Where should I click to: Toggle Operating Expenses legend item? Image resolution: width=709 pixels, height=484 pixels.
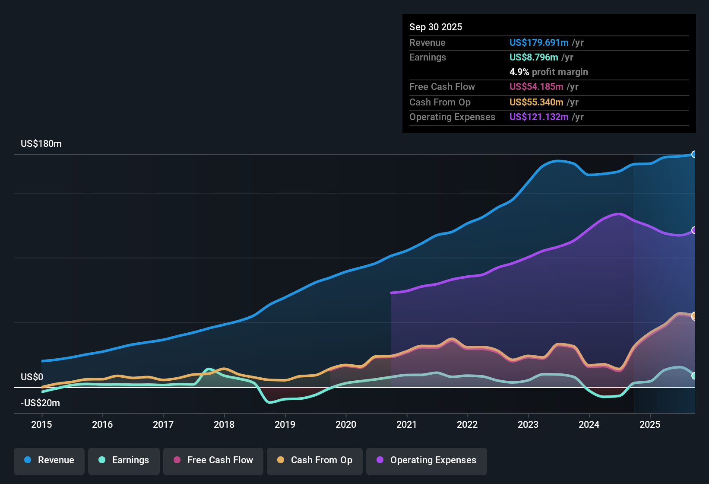427,460
